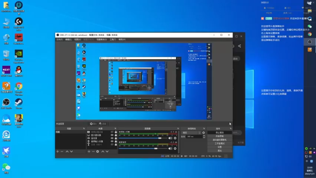This screenshot has height=178, width=316.
Task: Add a new scene with plus icon
Action: [x=58, y=151]
